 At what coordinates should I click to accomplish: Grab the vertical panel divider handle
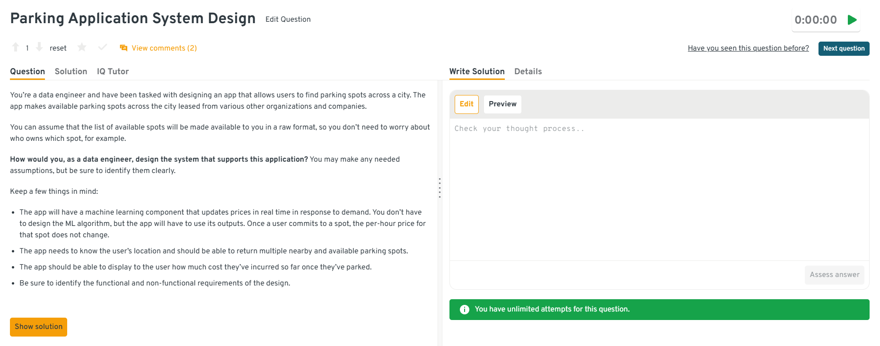coord(440,188)
